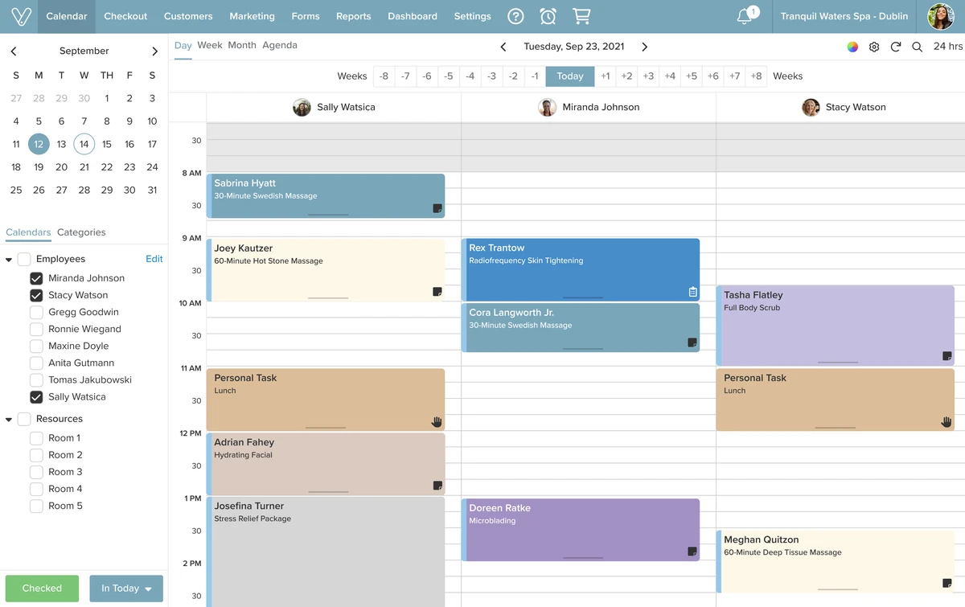Jump forward +8 weeks
The width and height of the screenshot is (965, 607).
(756, 76)
